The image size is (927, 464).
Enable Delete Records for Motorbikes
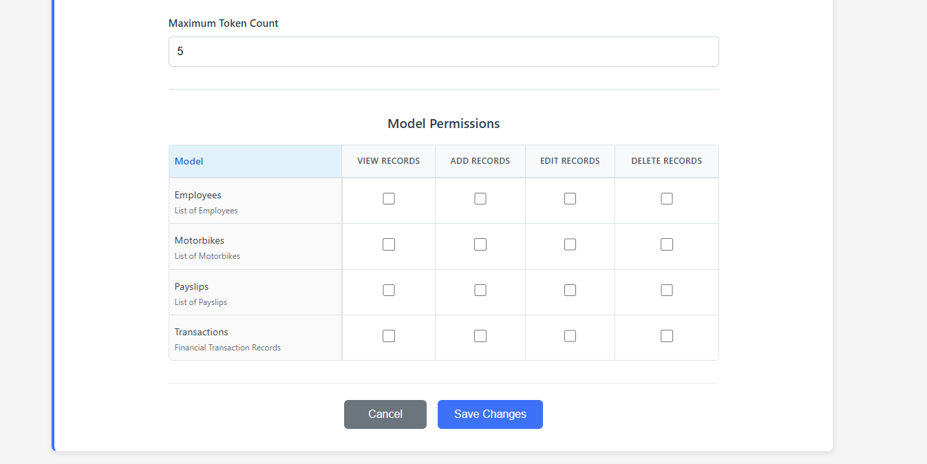(x=666, y=244)
